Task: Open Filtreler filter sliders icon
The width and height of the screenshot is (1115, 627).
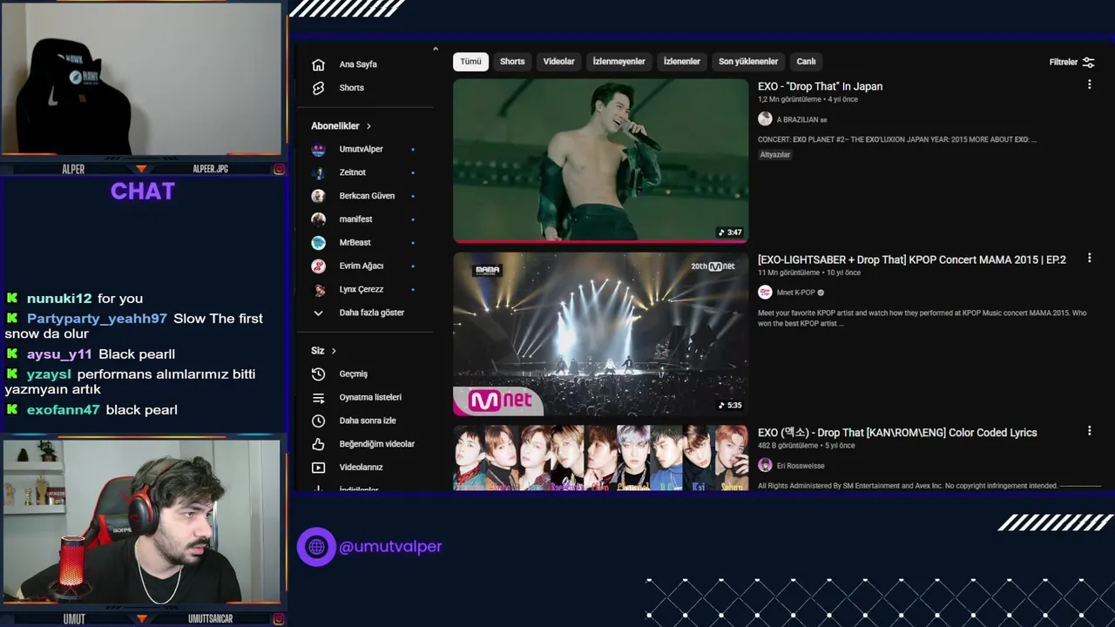Action: (x=1088, y=62)
